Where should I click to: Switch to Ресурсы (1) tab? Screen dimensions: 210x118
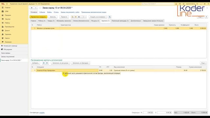(95, 21)
